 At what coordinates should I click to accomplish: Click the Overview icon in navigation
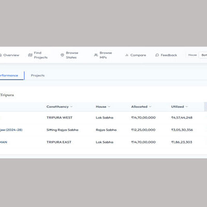tap(1, 55)
